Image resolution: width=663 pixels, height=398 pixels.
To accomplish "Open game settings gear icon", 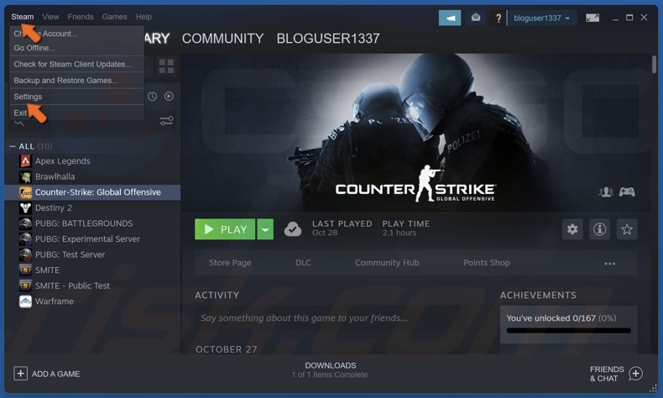I will click(572, 230).
